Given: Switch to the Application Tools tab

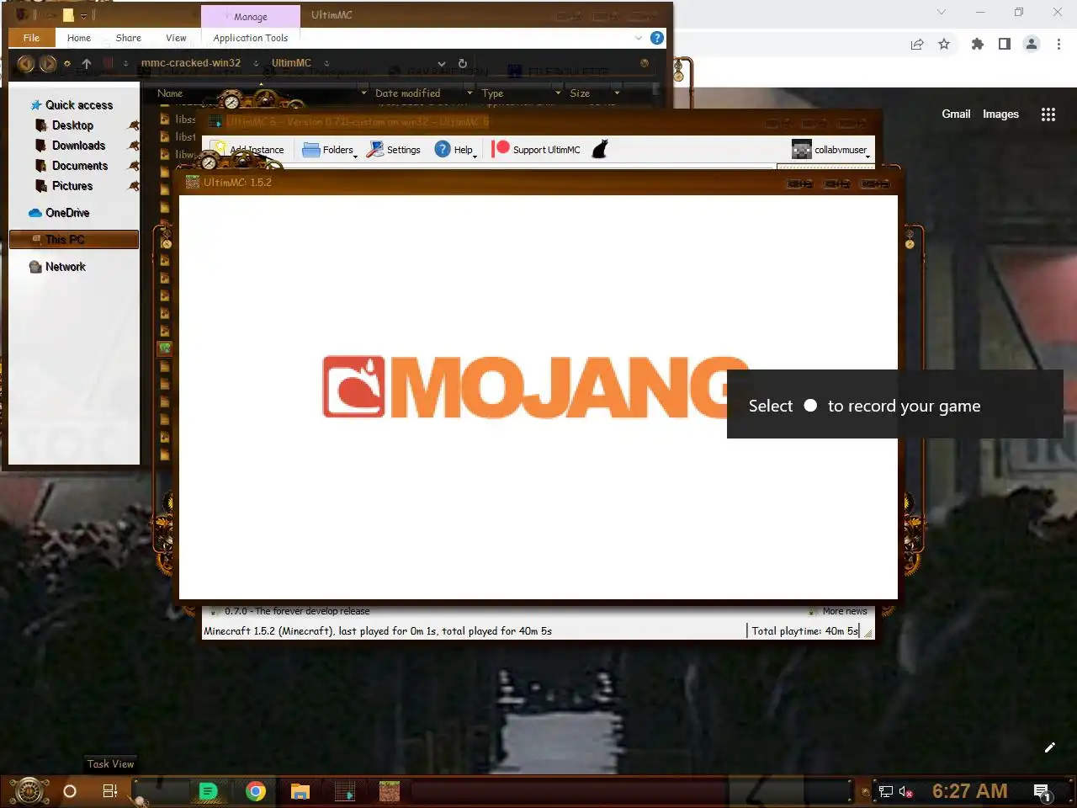Looking at the screenshot, I should [x=250, y=38].
